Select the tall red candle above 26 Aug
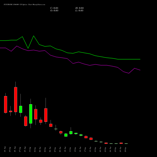 [16, 100]
